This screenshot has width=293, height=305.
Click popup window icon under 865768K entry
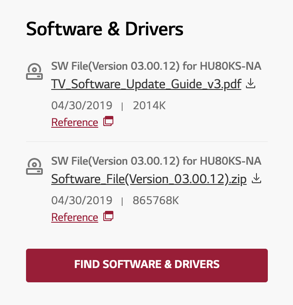[x=108, y=216]
